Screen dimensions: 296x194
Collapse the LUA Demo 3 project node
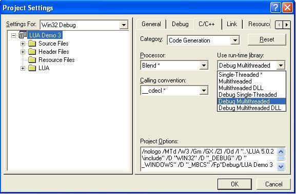tap(13, 35)
